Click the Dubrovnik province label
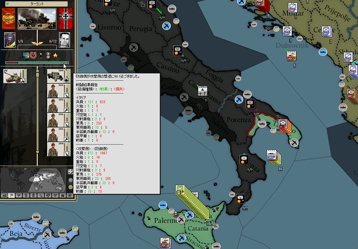 point(292,45)
